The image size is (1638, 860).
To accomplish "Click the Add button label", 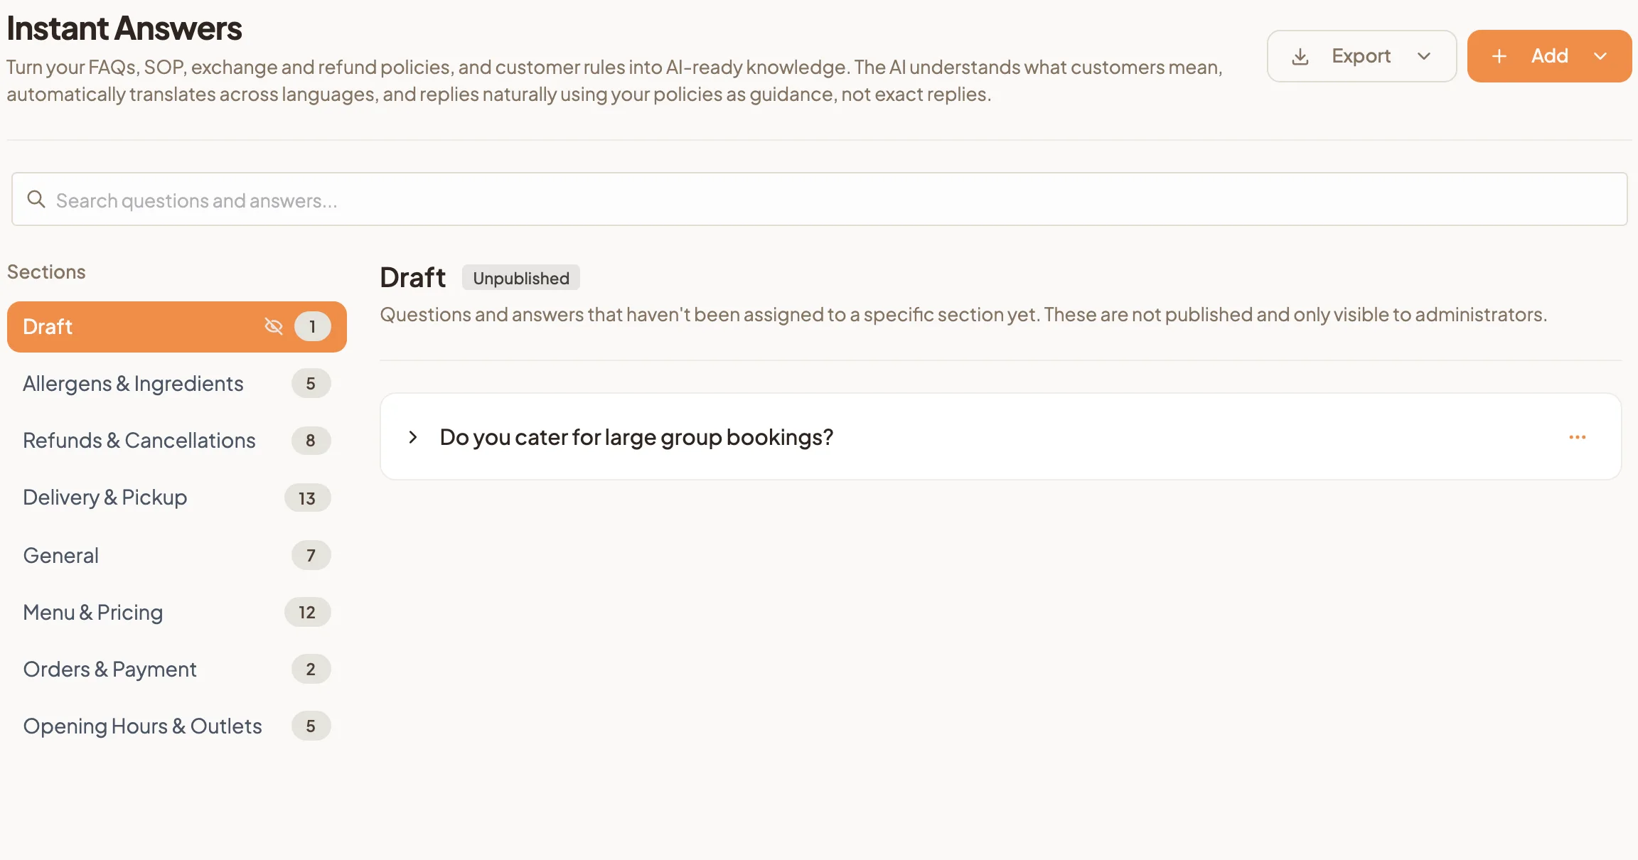I will click(1549, 56).
